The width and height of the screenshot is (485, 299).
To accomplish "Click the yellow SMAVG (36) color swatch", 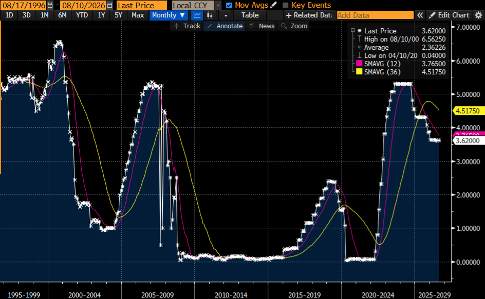I will pyautogui.click(x=359, y=72).
